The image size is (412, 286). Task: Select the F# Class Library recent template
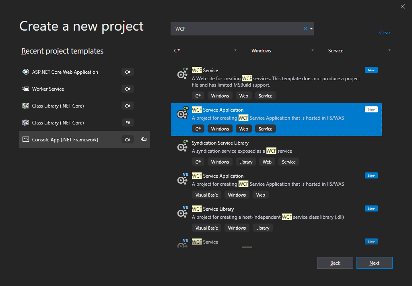click(x=58, y=123)
